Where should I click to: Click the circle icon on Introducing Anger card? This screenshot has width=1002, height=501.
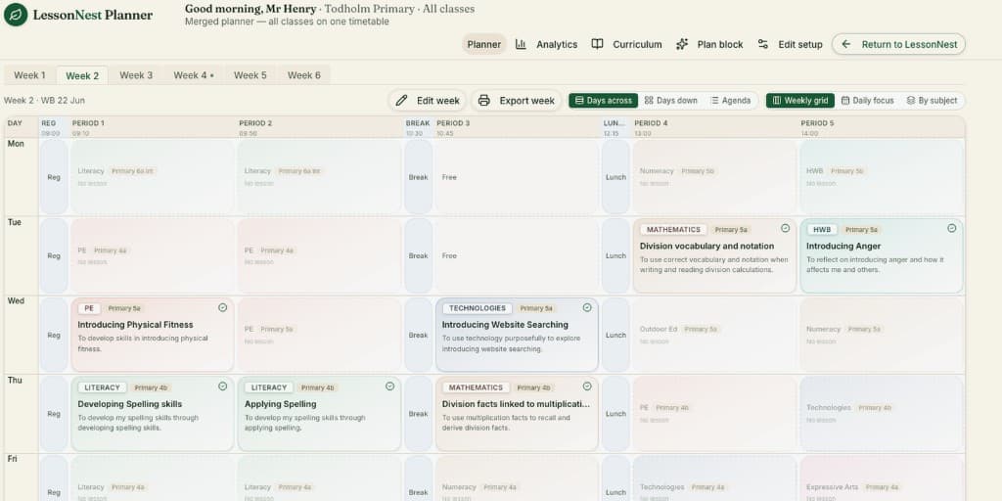coord(951,228)
